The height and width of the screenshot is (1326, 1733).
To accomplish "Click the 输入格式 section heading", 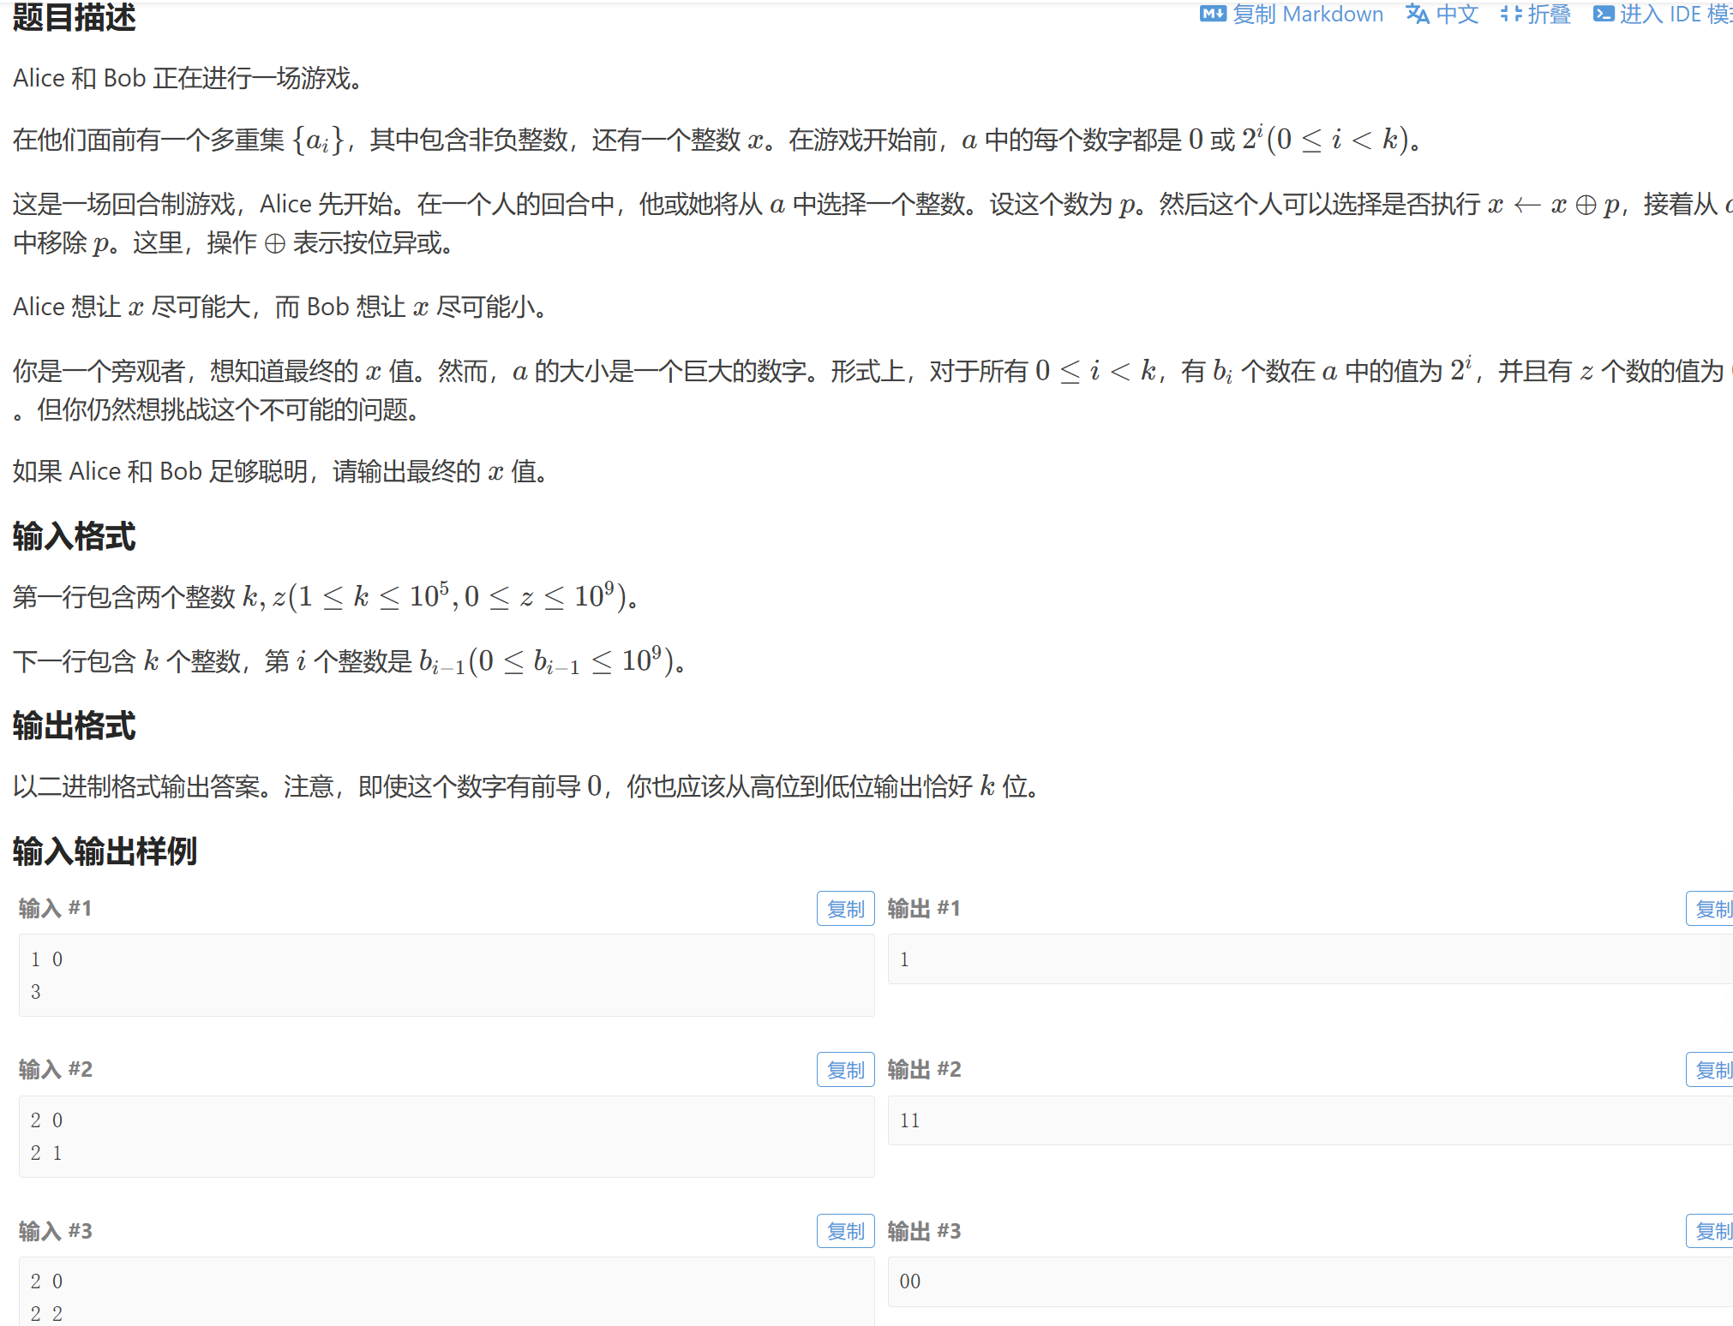I will (x=75, y=537).
